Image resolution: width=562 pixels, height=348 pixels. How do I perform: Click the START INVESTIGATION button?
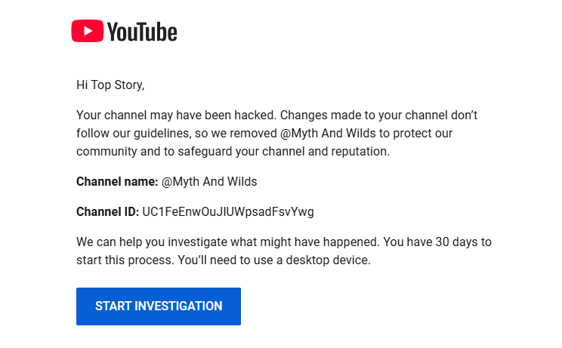pos(159,306)
